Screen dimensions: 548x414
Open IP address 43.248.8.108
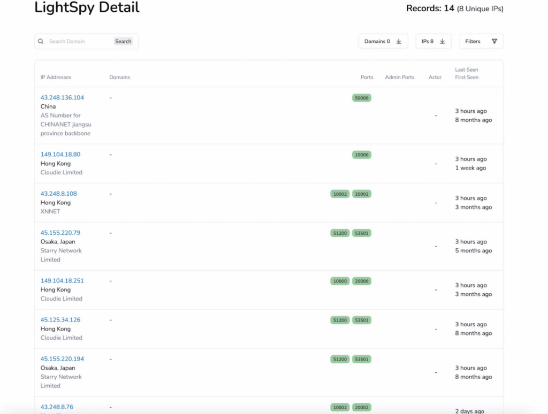click(x=59, y=194)
